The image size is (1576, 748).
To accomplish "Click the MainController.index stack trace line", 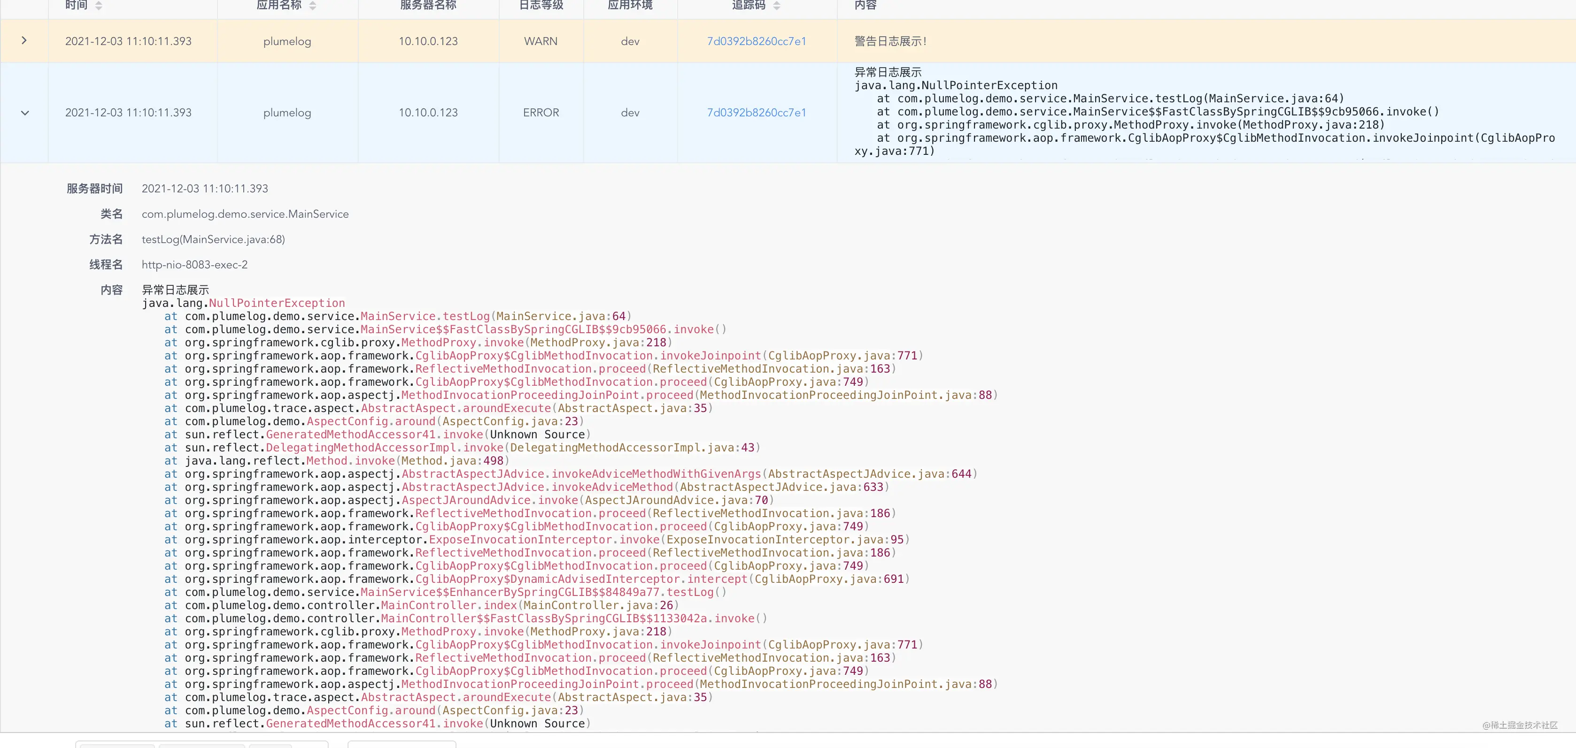I will (x=422, y=605).
